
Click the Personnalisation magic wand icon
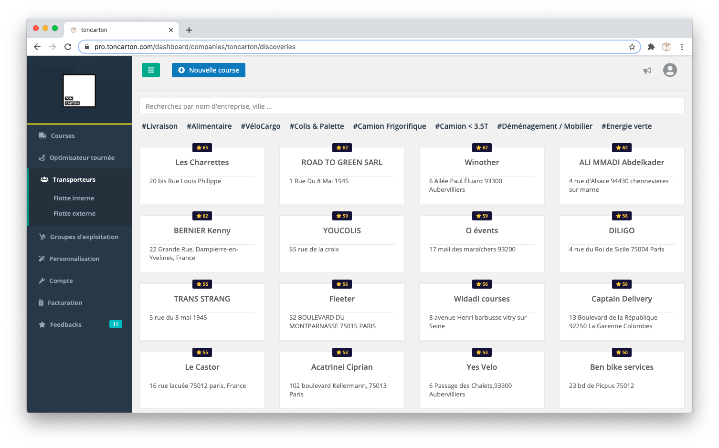coord(42,259)
